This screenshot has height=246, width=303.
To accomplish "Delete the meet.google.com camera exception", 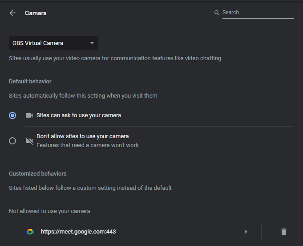I will click(x=283, y=232).
